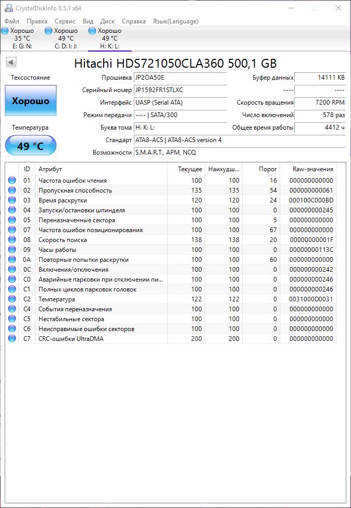Click status orb for Нестабильные сектора row
This screenshot has height=508, width=351.
pos(12,319)
